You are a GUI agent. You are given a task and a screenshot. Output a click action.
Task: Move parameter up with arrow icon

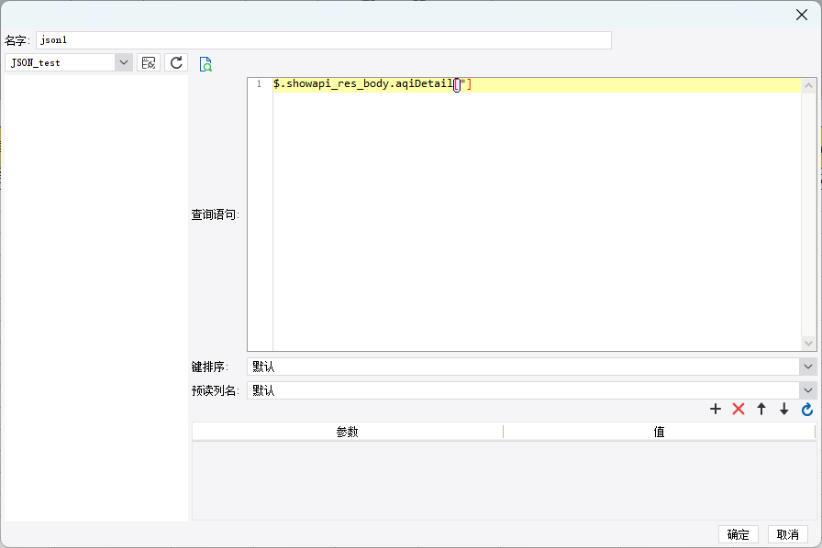(761, 409)
